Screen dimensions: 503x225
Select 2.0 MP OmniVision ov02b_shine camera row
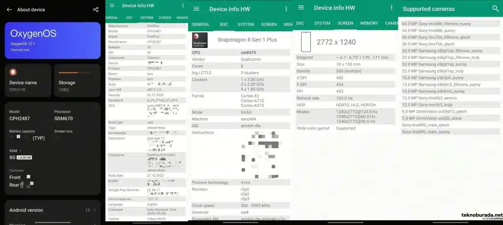coord(450,118)
